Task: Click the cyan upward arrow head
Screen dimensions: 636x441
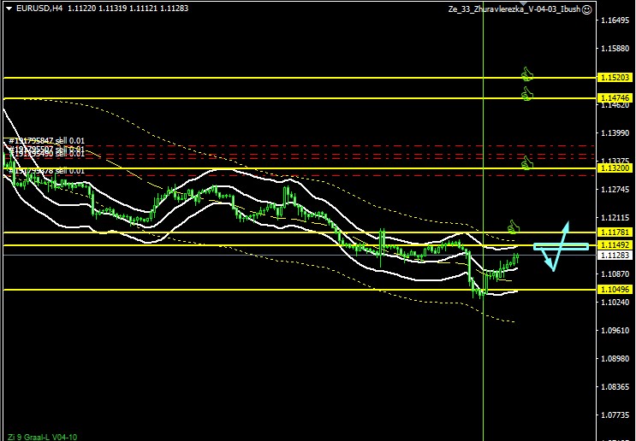Action: tap(565, 227)
